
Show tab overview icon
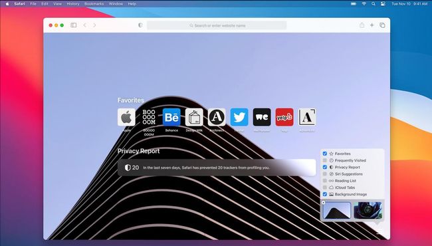[x=382, y=25]
